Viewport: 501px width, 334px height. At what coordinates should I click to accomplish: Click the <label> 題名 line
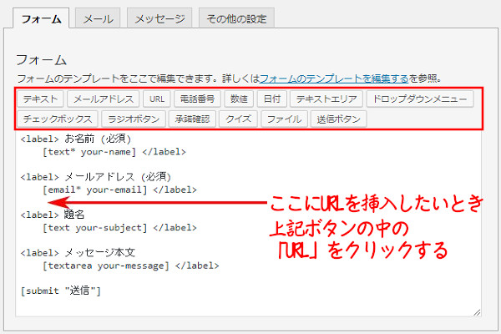click(53, 215)
